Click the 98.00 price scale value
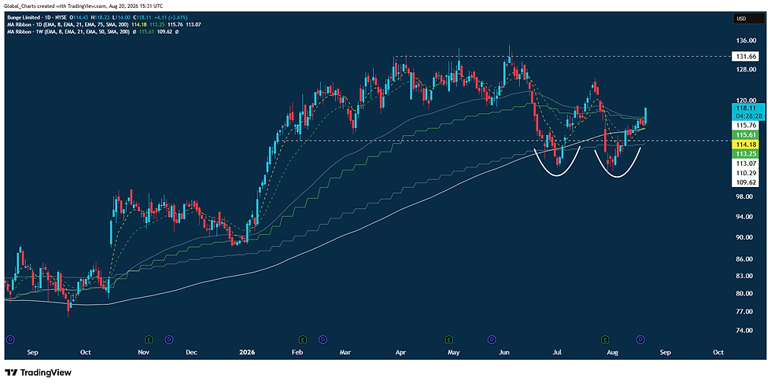 pos(746,196)
